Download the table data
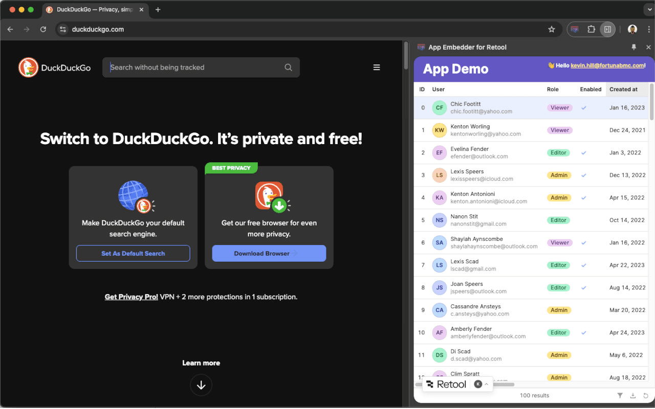This screenshot has height=409, width=655. [633, 395]
